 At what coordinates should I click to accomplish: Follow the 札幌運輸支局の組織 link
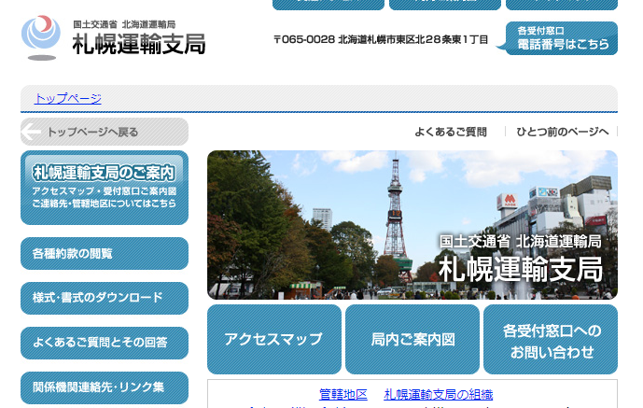click(438, 395)
